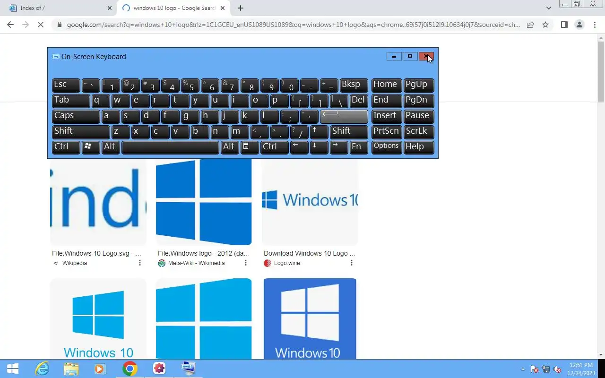Open more options for Logo.wine image result

coord(352,263)
